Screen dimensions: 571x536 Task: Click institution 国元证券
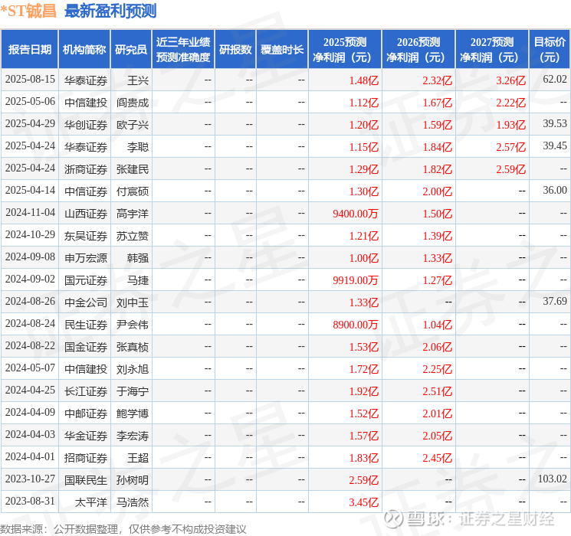86,280
